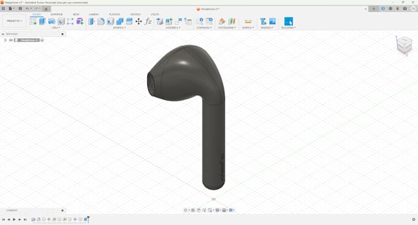This screenshot has height=225, width=418.
Task: Click the new design plus button
Action: [x=374, y=9]
